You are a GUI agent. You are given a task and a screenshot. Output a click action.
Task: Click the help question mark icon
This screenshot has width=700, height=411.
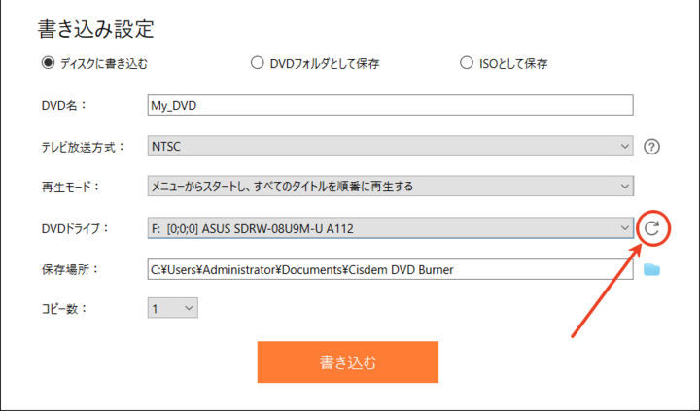pos(652,147)
